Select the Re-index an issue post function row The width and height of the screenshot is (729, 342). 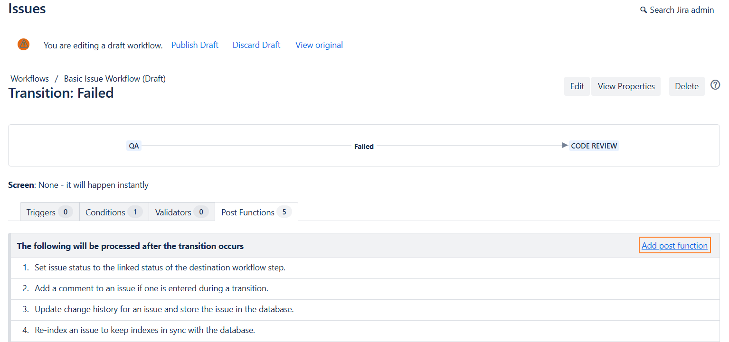tap(145, 330)
